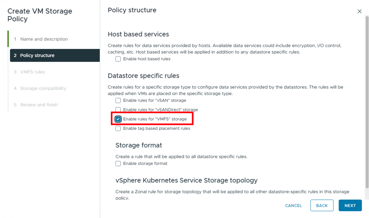Click the vertical scrollbar of the policy panel

tap(367, 103)
